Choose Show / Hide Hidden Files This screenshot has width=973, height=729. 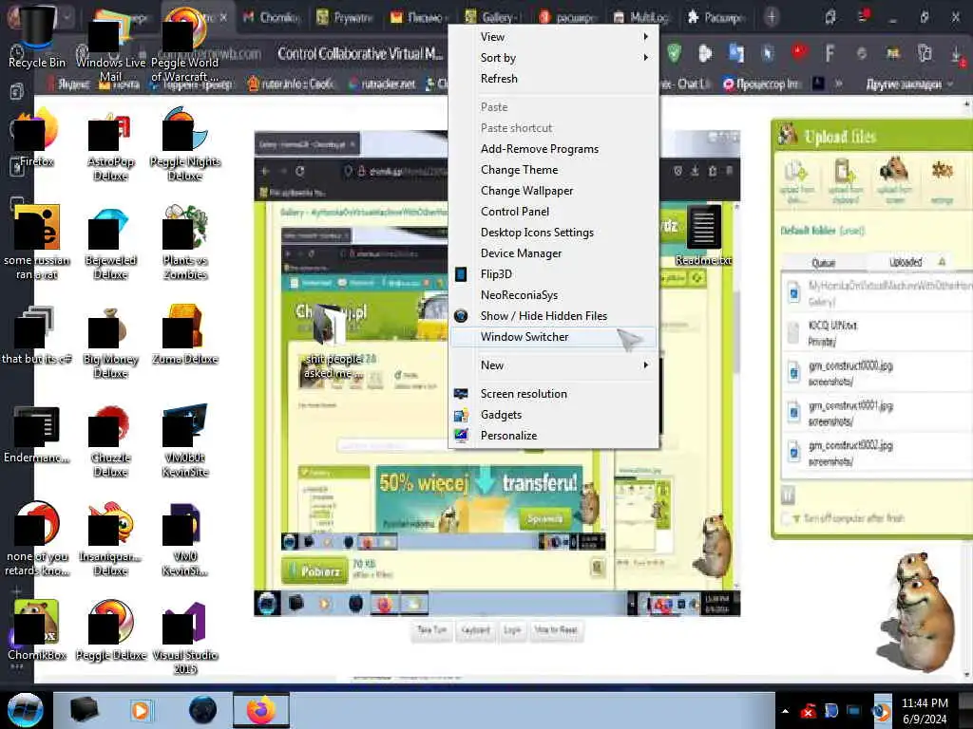[553, 316]
